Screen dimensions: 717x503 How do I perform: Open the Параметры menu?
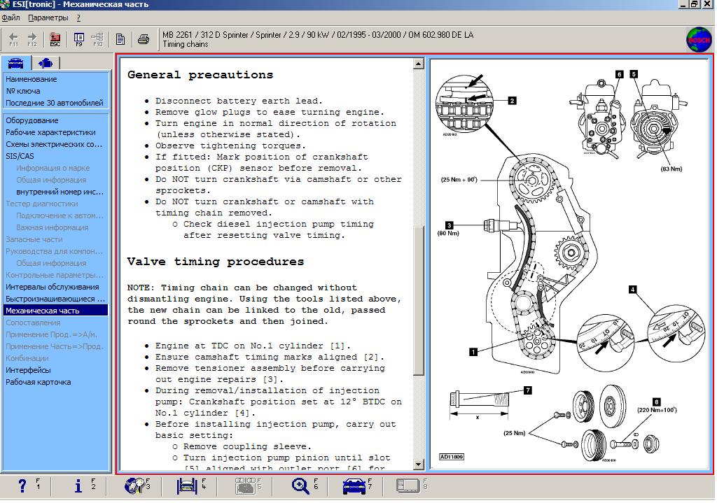tap(48, 17)
